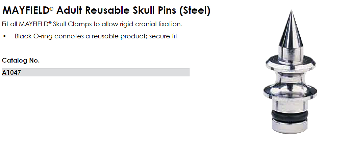Click "Fit all" at the description start

9,25
